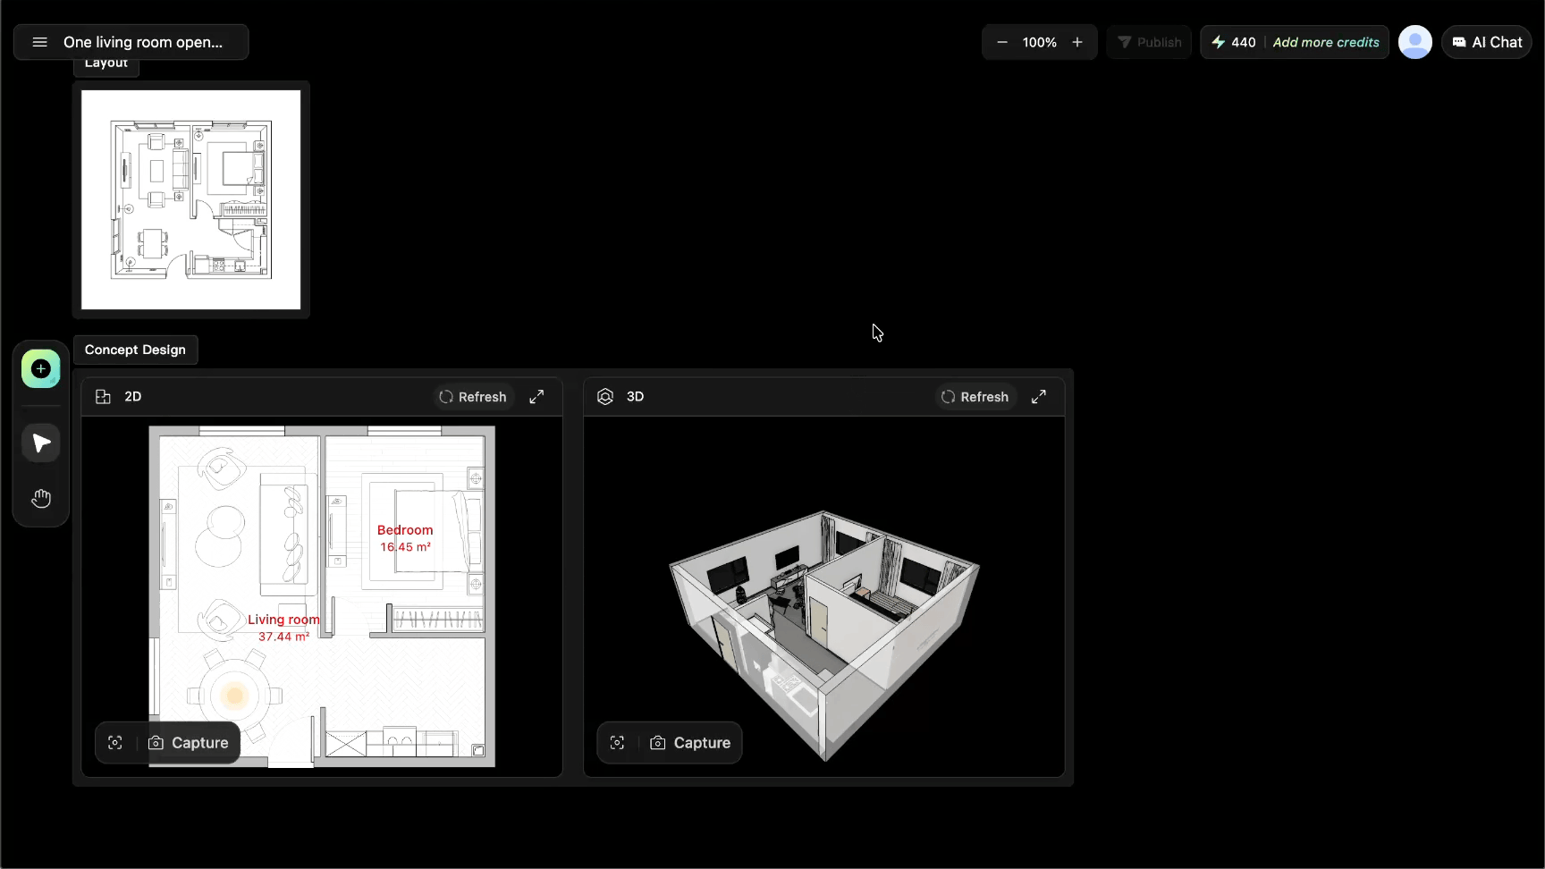This screenshot has width=1545, height=869.
Task: Click the project title "One living room open..."
Action: (143, 42)
